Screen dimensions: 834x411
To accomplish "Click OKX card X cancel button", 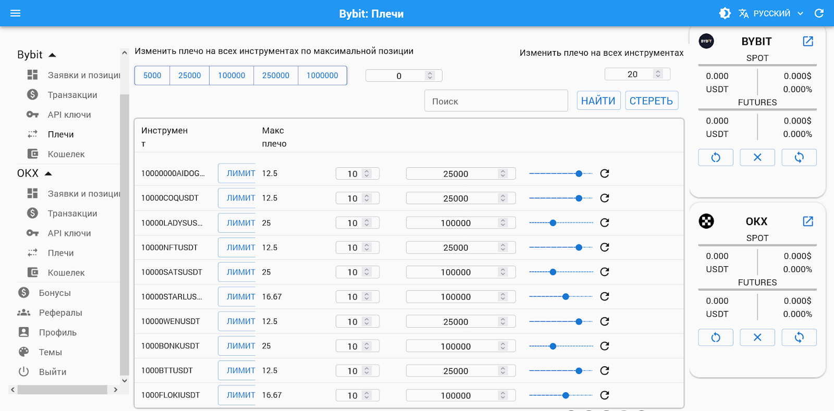I will [x=757, y=338].
